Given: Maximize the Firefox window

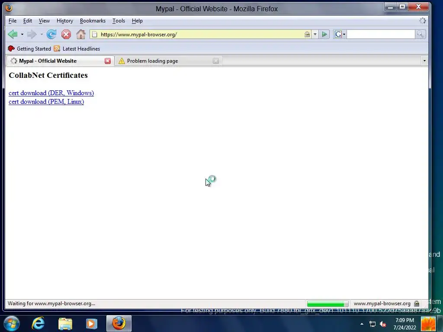Looking at the screenshot, I should pyautogui.click(x=402, y=7).
